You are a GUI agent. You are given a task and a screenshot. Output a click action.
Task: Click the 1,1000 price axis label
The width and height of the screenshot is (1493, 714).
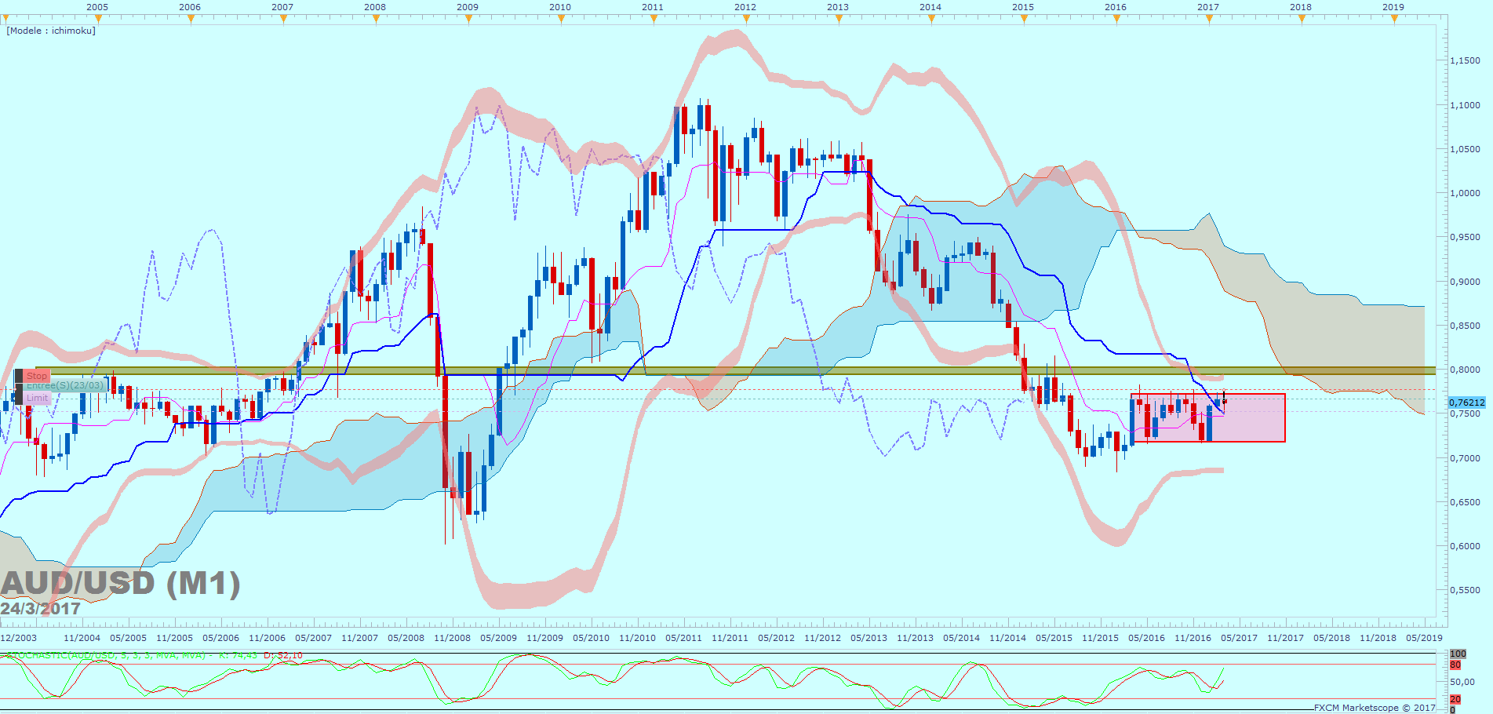click(1466, 105)
